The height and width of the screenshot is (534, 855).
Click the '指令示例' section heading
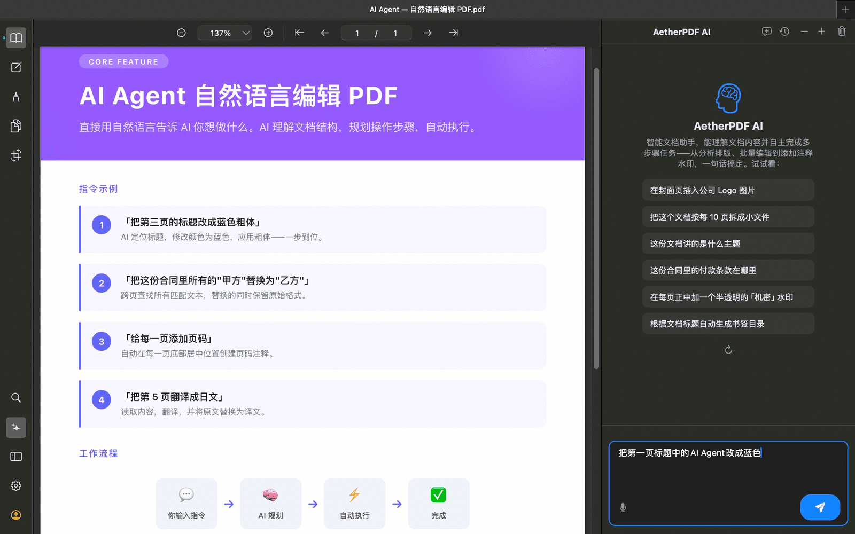[x=98, y=189]
